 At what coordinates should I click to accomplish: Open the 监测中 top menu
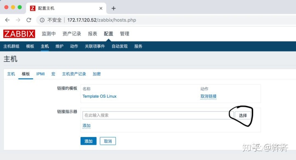coord(49,34)
